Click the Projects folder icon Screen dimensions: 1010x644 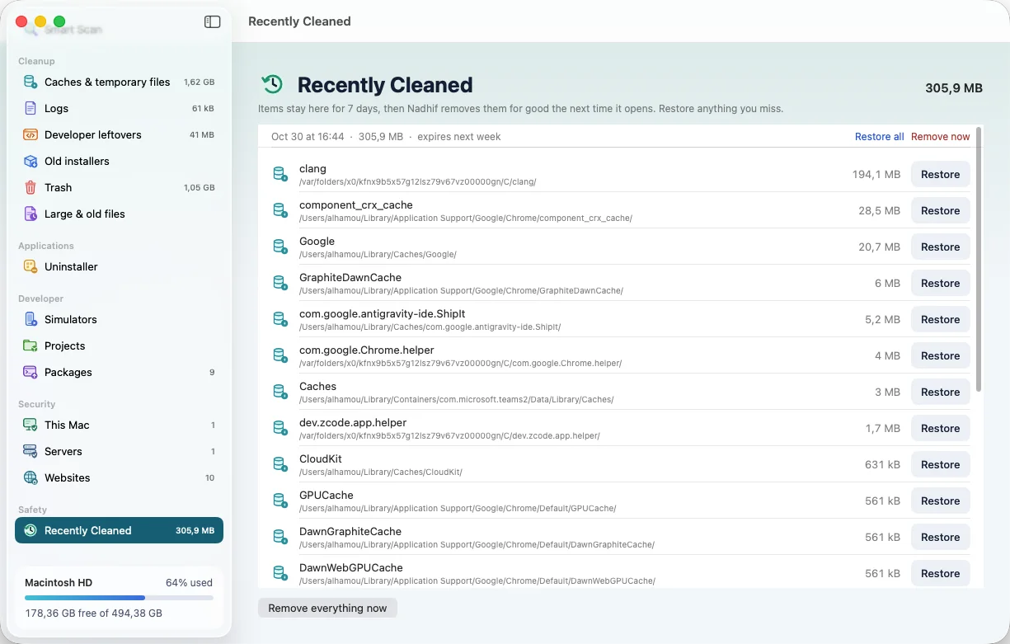tap(31, 346)
